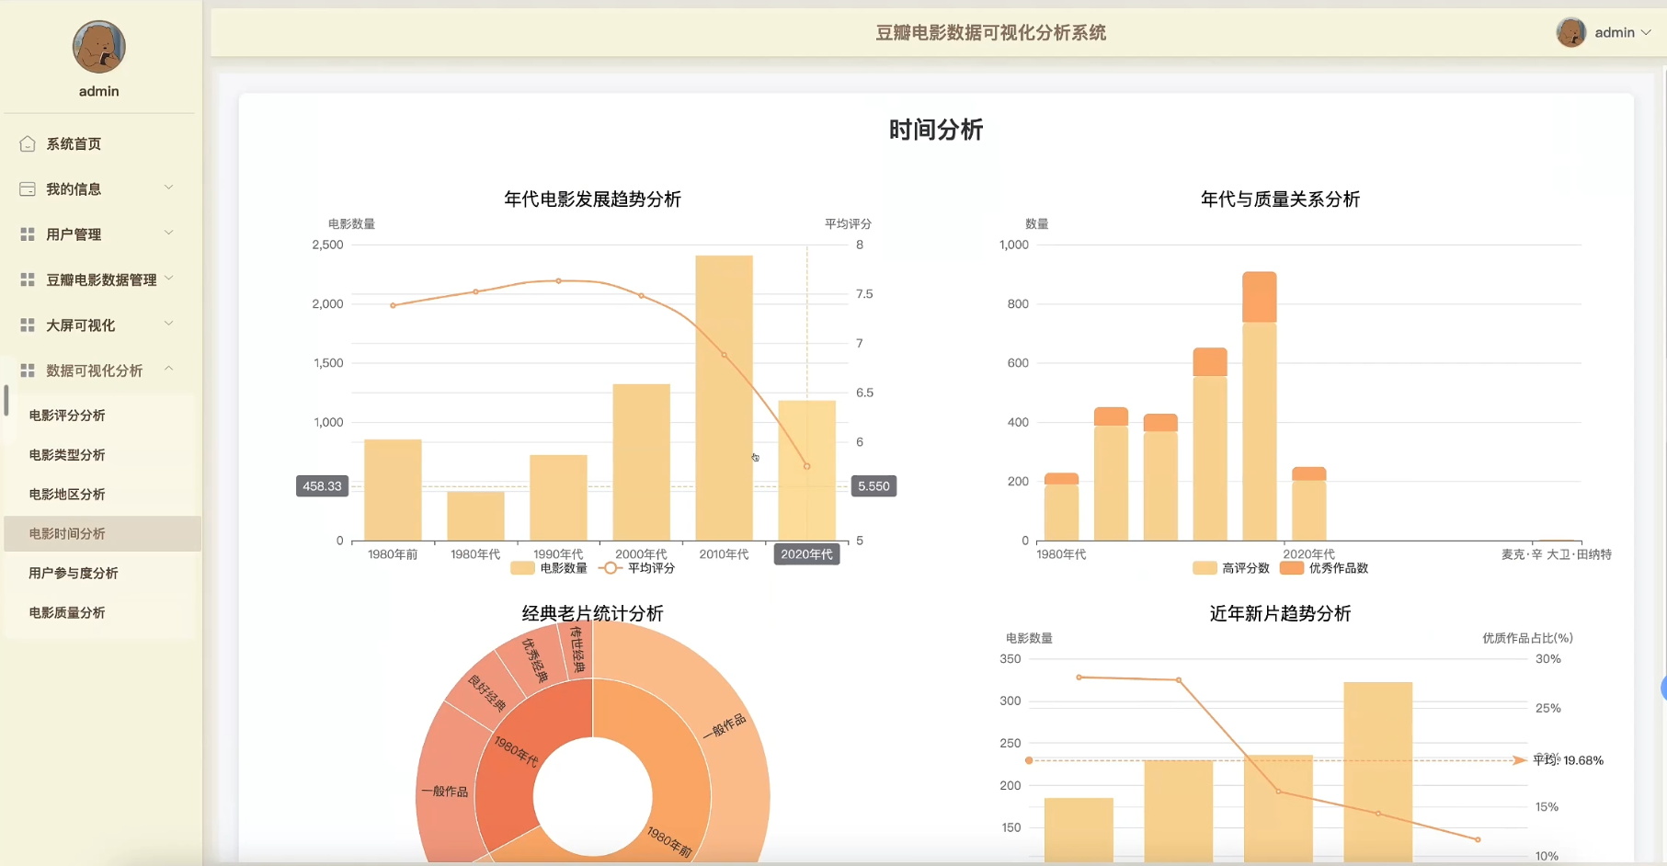Screen dimensions: 1667x866
Task: Click the grid icon beside 数据可视化分析
Action: click(x=28, y=370)
